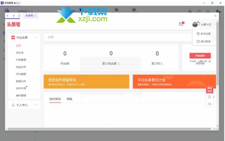Click the red 开始创作 button
225x141 pixels.
tap(200, 56)
